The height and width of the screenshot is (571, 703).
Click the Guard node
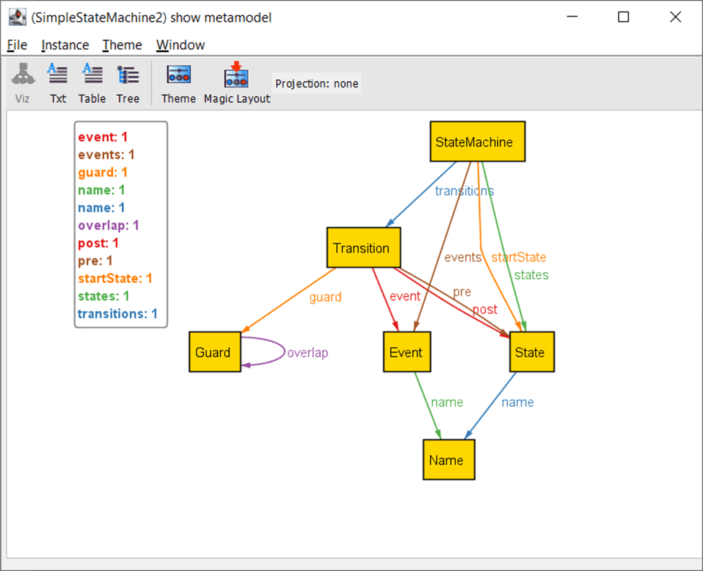[x=213, y=352]
